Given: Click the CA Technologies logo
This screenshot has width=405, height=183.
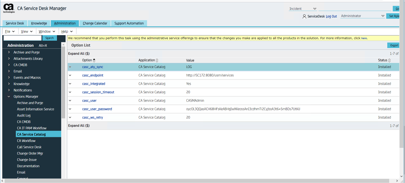Looking at the screenshot, I should coord(9,8).
